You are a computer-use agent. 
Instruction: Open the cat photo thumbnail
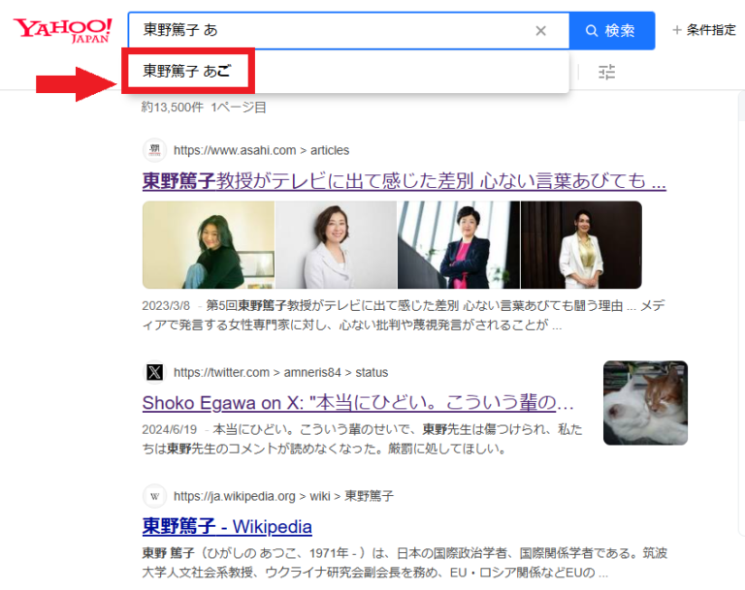645,403
